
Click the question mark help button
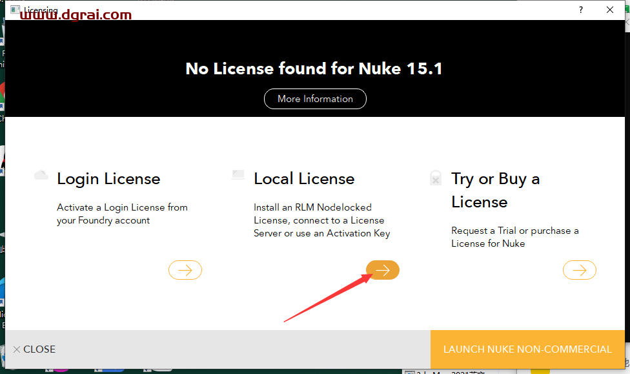click(x=581, y=10)
